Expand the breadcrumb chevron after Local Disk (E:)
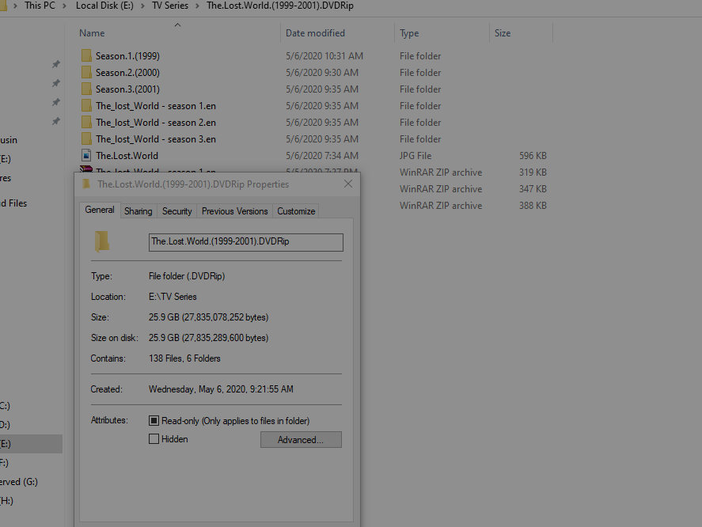Viewport: 702px width, 527px height. point(142,6)
